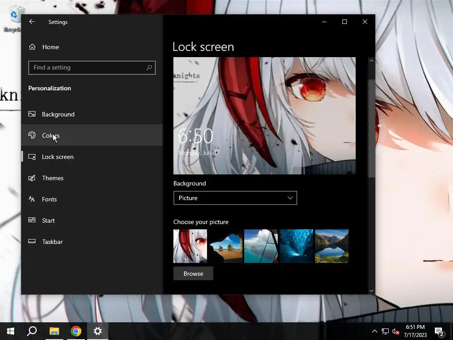The image size is (453, 340).
Task: Choose the blue ice cave thumbnail
Action: 296,246
